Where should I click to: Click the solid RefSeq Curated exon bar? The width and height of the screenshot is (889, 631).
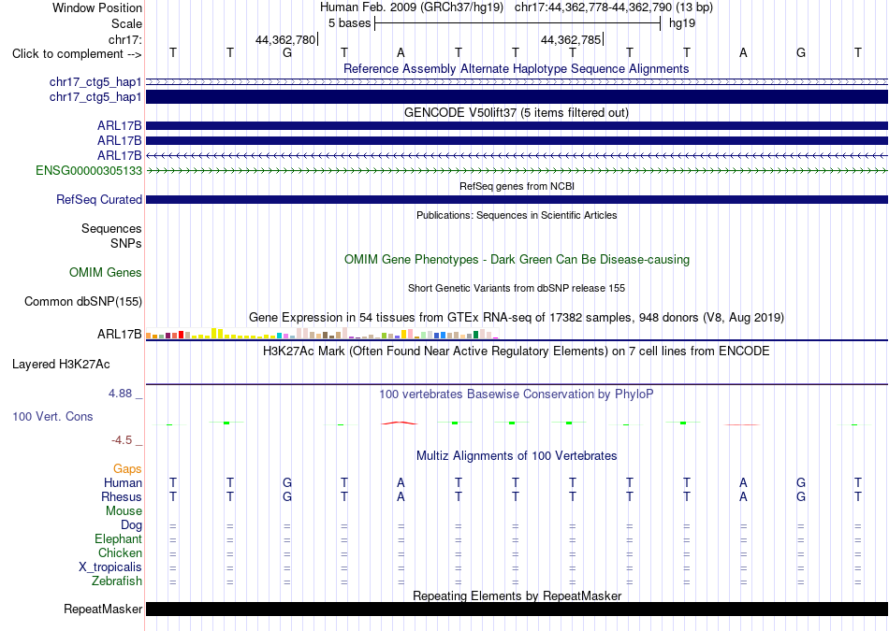tap(517, 199)
